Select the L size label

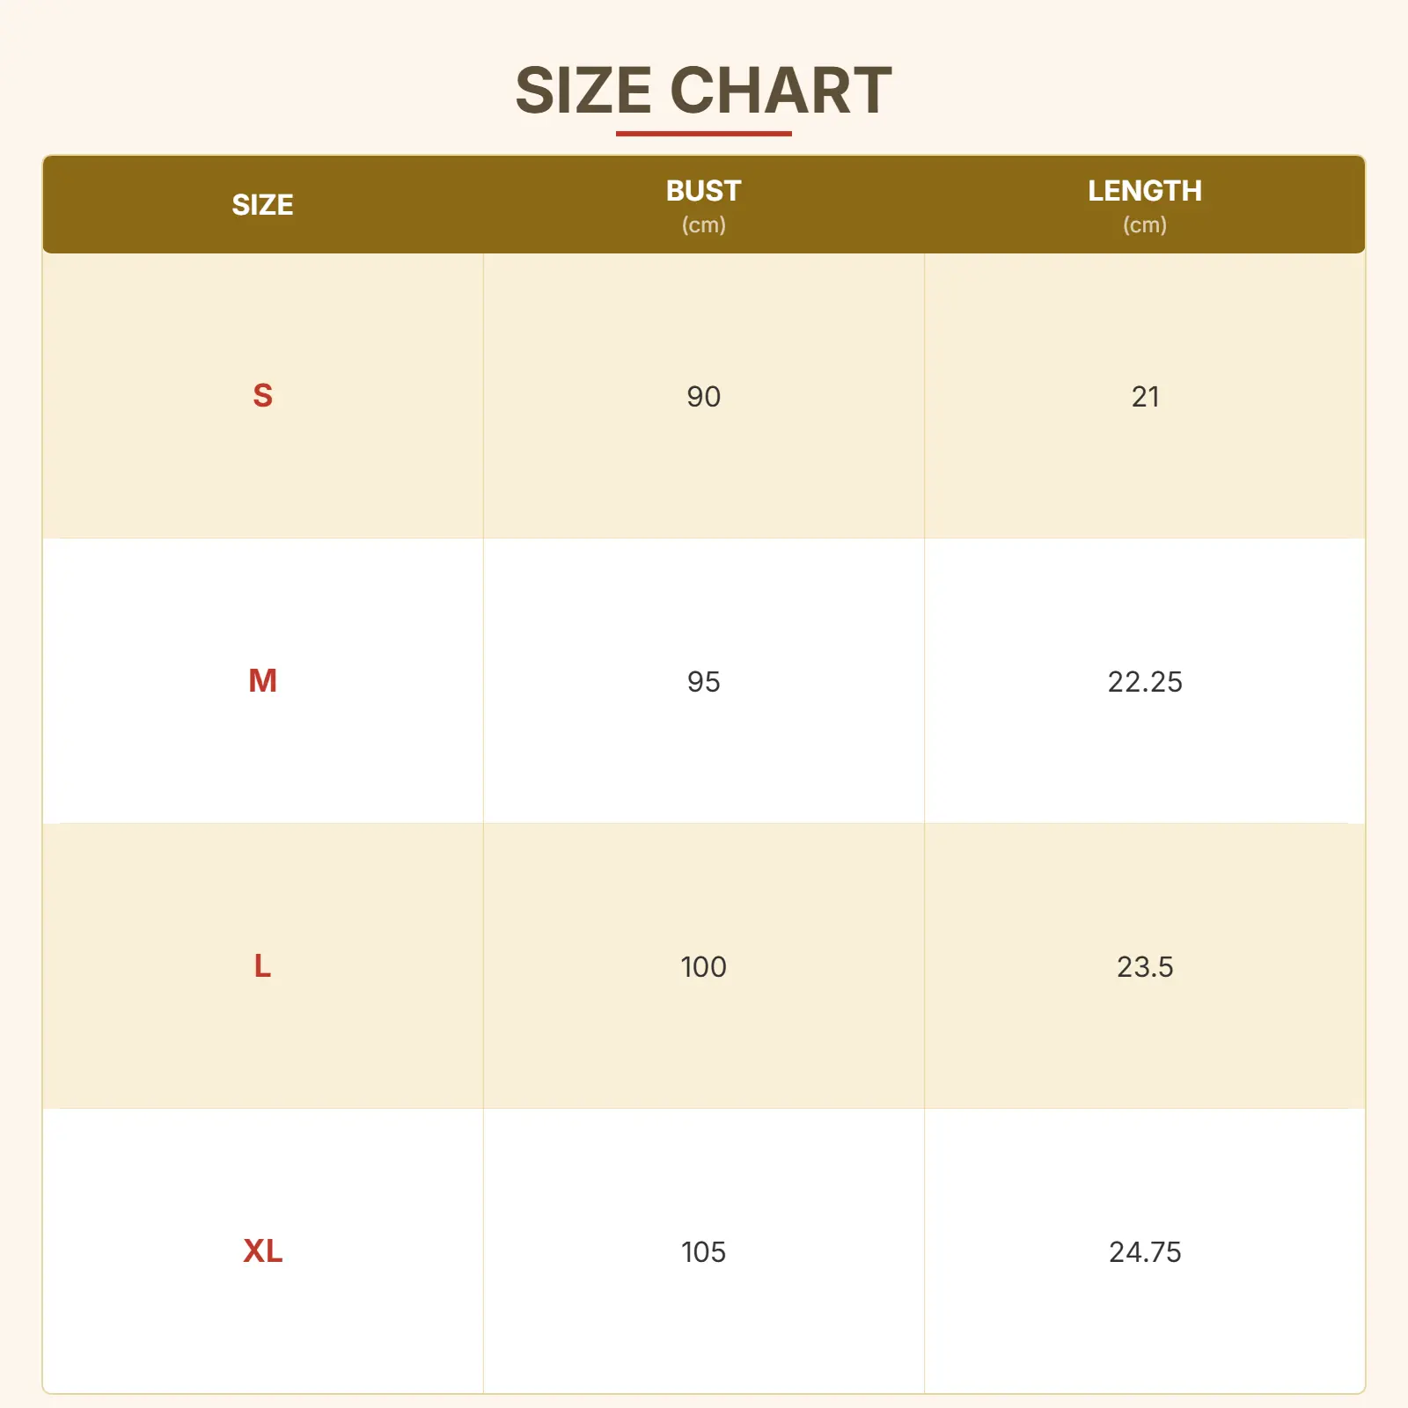click(x=262, y=966)
